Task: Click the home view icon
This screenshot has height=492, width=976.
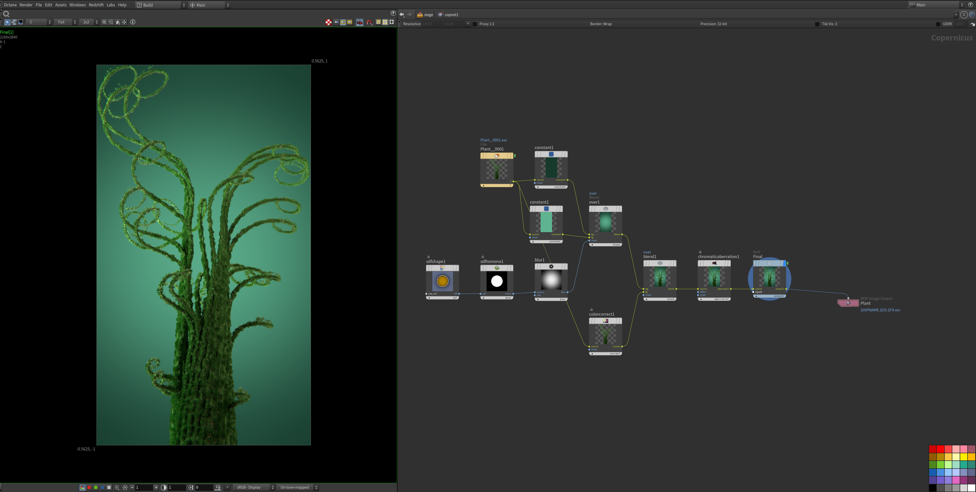Action: tap(117, 22)
